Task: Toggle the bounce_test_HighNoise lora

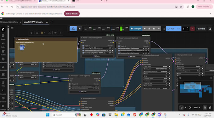Action: (83, 53)
